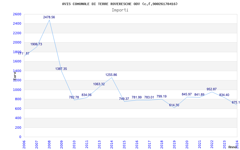Select the 782.78 data label
The image size is (240, 150).
click(74, 97)
